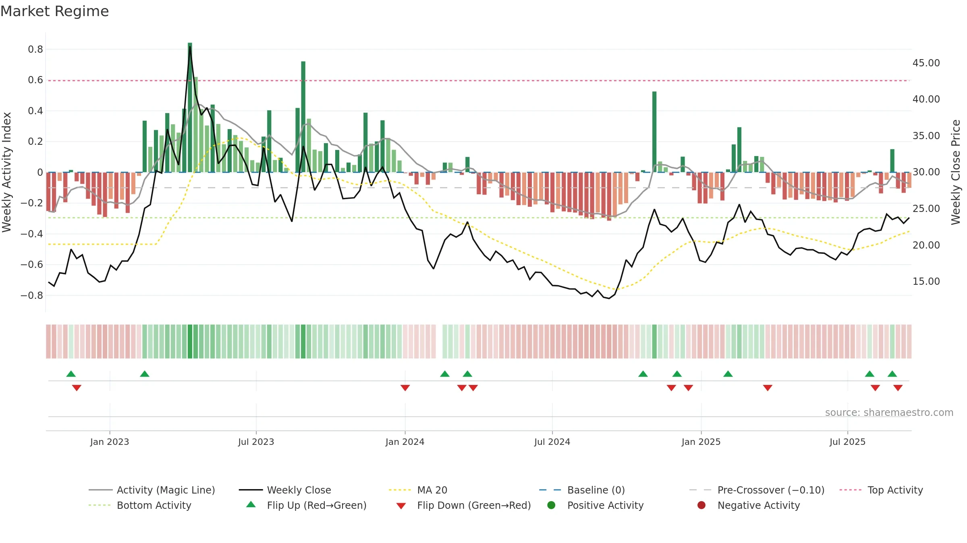Image resolution: width=967 pixels, height=543 pixels.
Task: Click the Jul 2023 x-axis label
Action: tap(256, 442)
